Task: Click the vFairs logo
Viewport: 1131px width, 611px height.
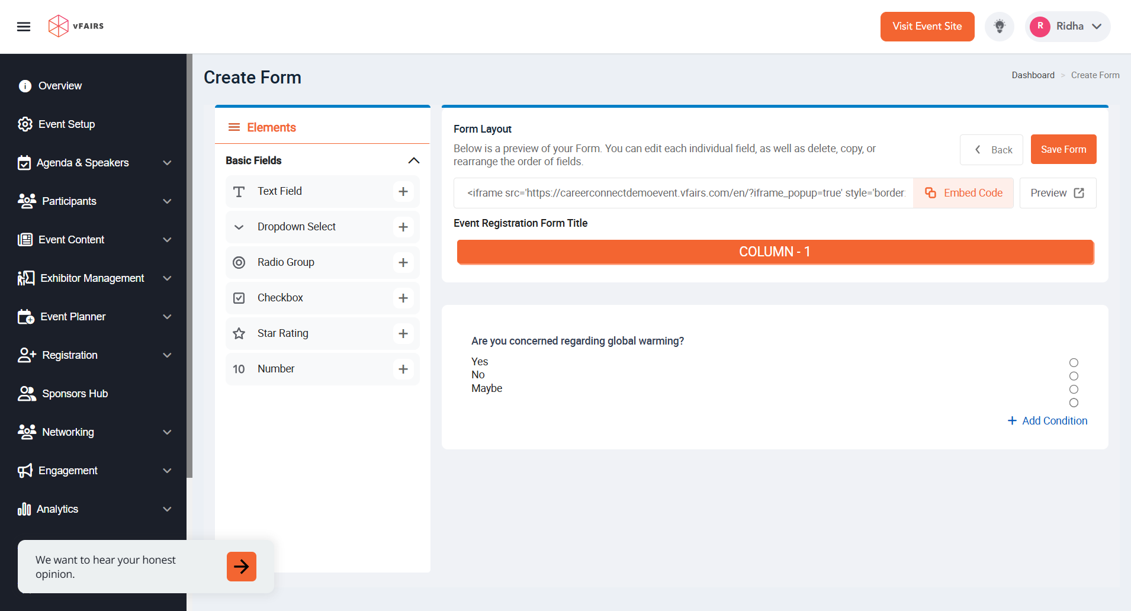Action: [76, 26]
